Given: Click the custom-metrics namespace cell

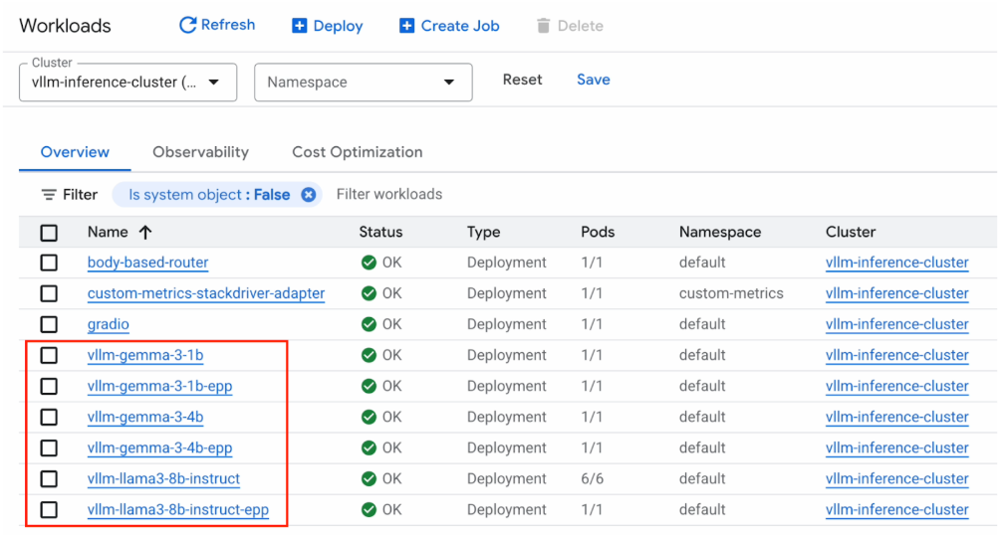Looking at the screenshot, I should coord(731,293).
